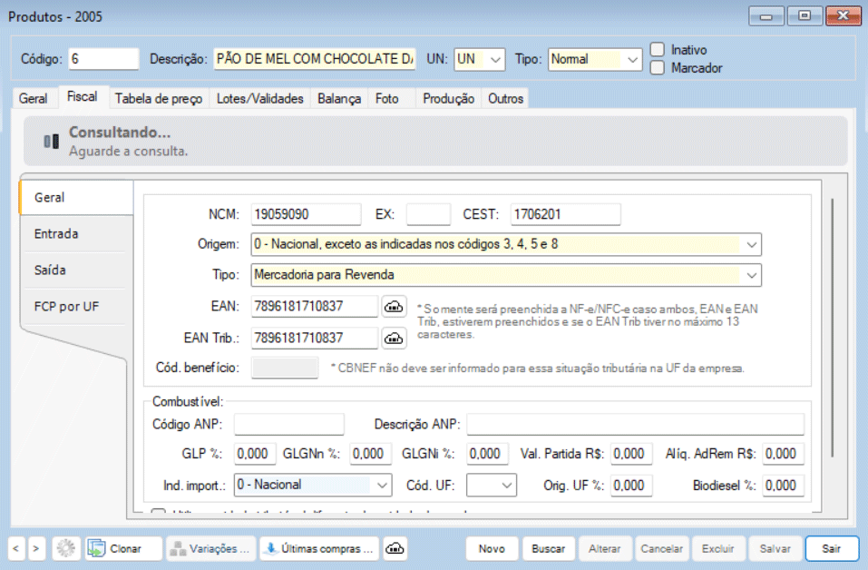Screen dimensions: 868x570
Task: Click the GLGNi % field
Action: (487, 454)
